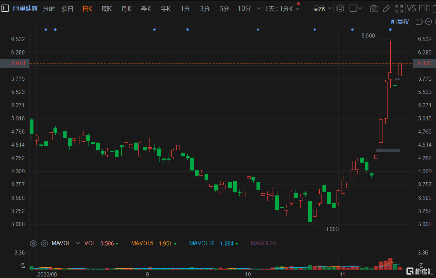Open the VS compare button
436x278 pixels.
pyautogui.click(x=412, y=8)
